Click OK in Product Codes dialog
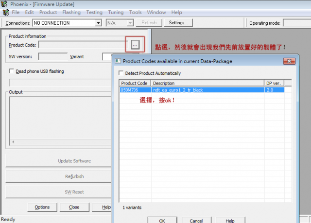Image resolution: width=311 pixels, height=223 pixels. point(162,221)
